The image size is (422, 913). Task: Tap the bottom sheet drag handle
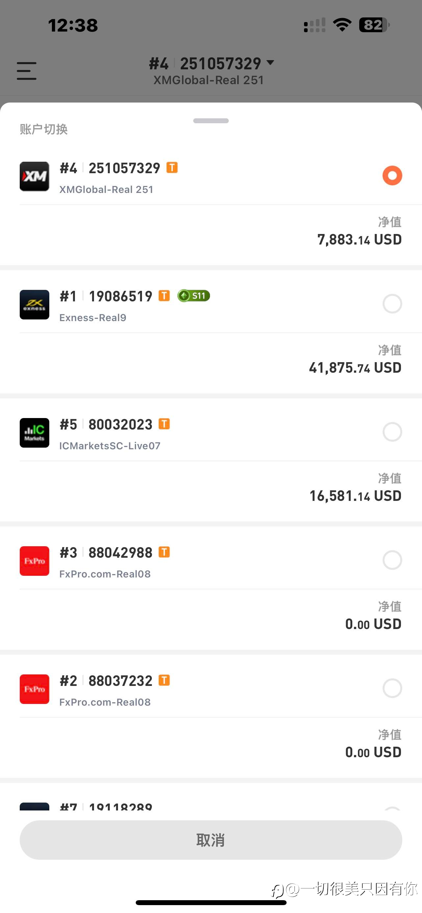(211, 121)
